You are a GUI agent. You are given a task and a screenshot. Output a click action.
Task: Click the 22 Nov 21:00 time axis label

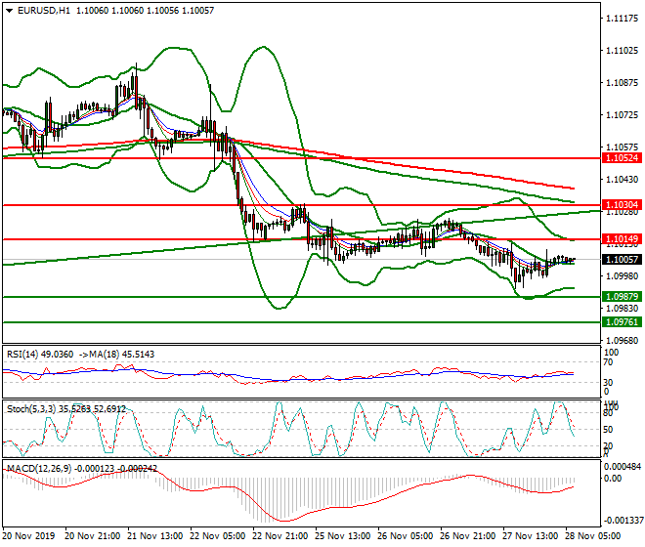[280, 536]
